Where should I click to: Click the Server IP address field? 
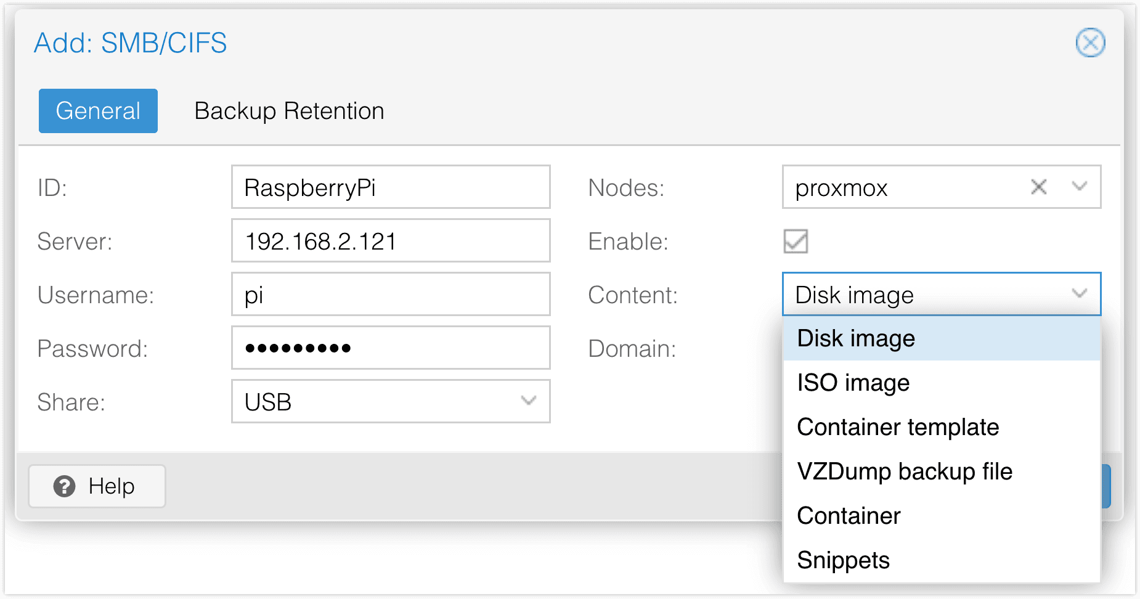click(x=391, y=240)
